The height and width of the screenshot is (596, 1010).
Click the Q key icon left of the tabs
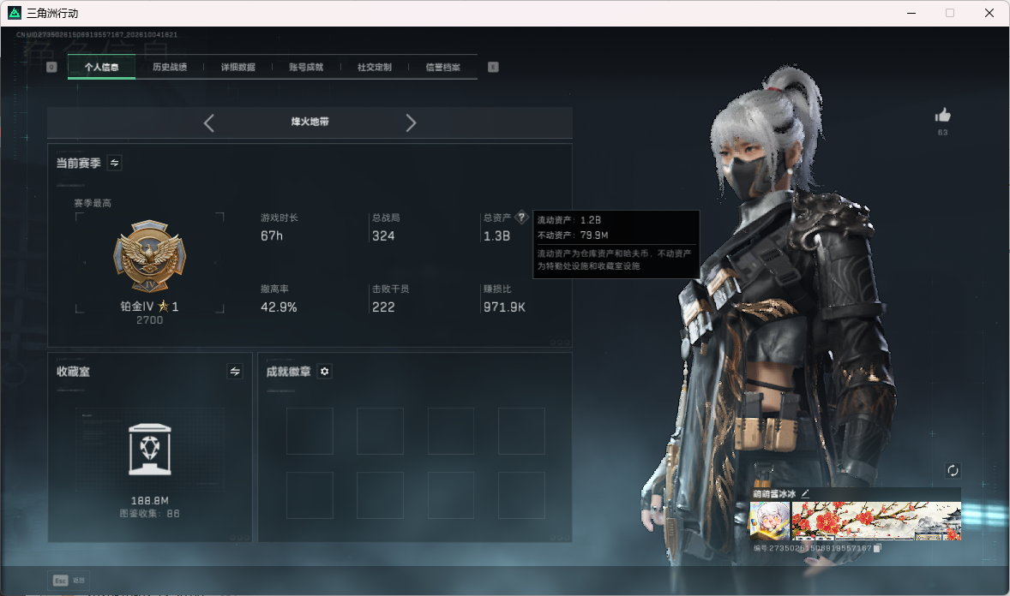coord(52,67)
